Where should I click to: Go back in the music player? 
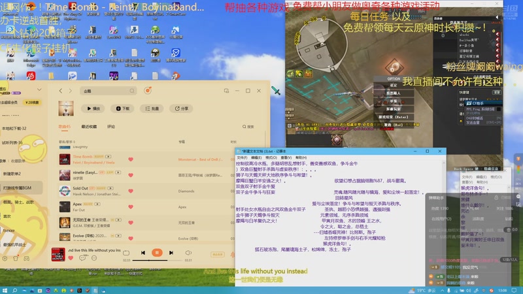pyautogui.click(x=60, y=91)
